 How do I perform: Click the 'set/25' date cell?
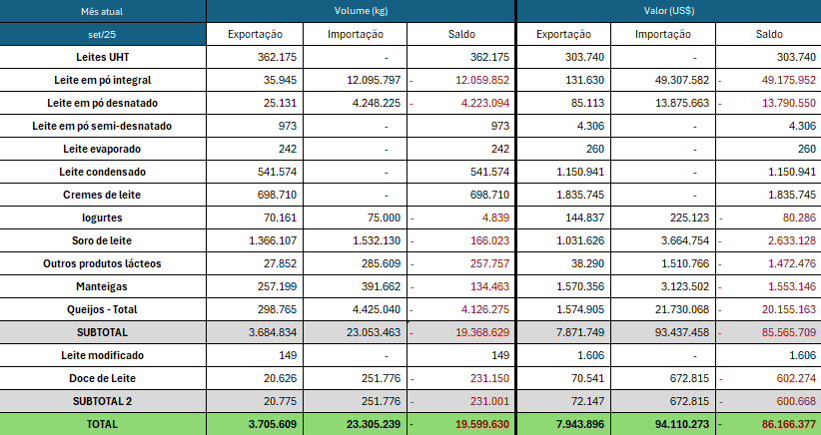[x=103, y=34]
